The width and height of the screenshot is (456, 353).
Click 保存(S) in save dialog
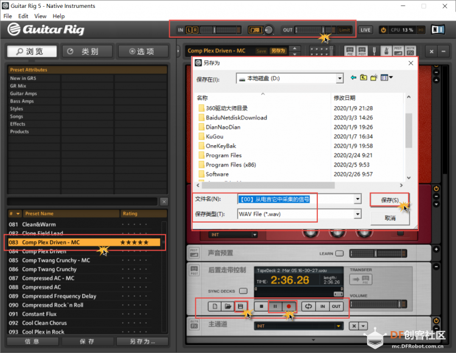(390, 200)
